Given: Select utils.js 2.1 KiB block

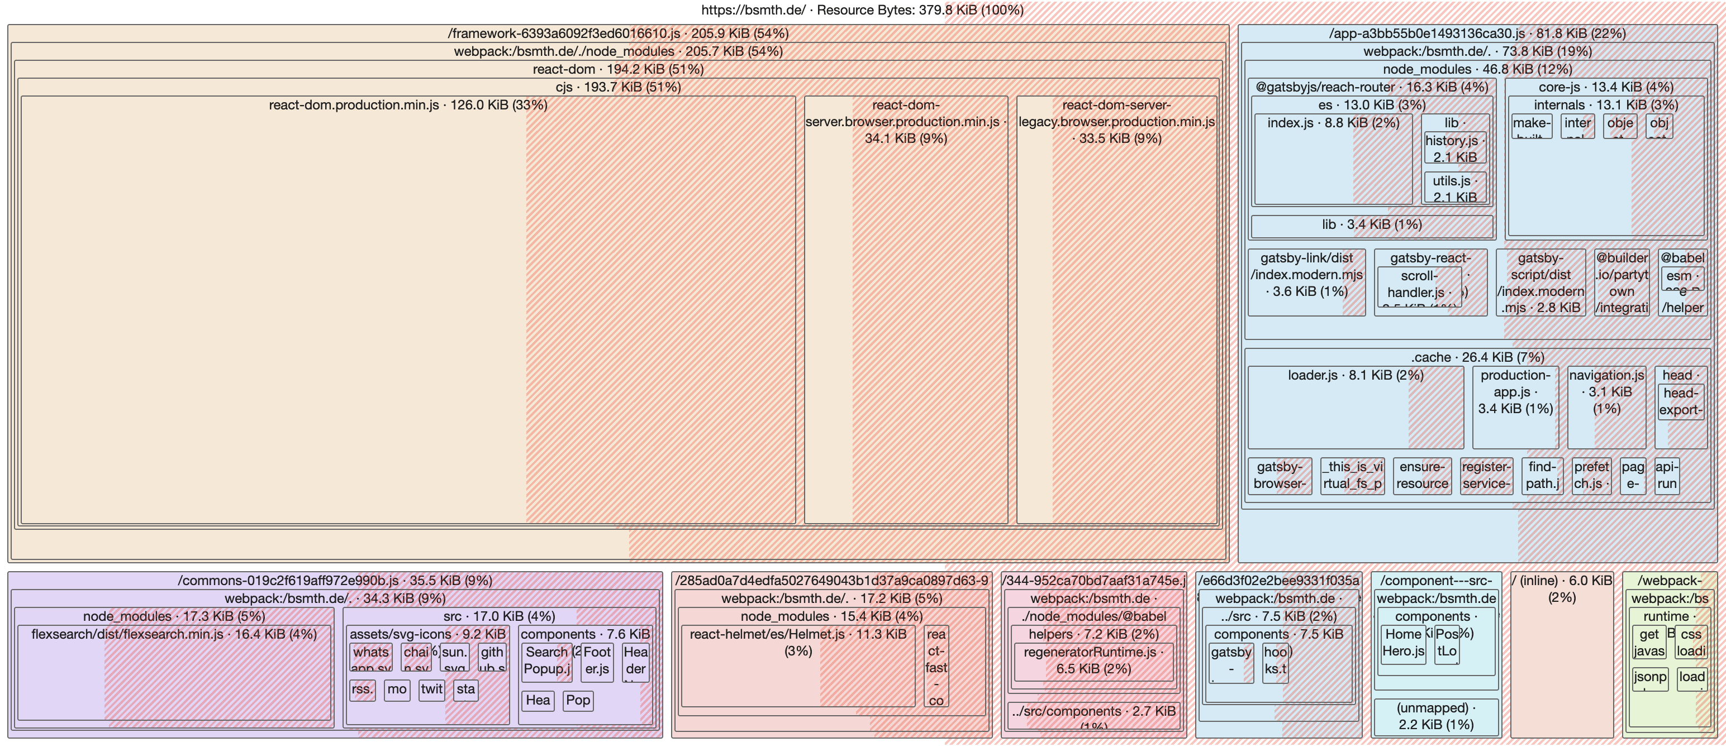Looking at the screenshot, I should point(1454,188).
